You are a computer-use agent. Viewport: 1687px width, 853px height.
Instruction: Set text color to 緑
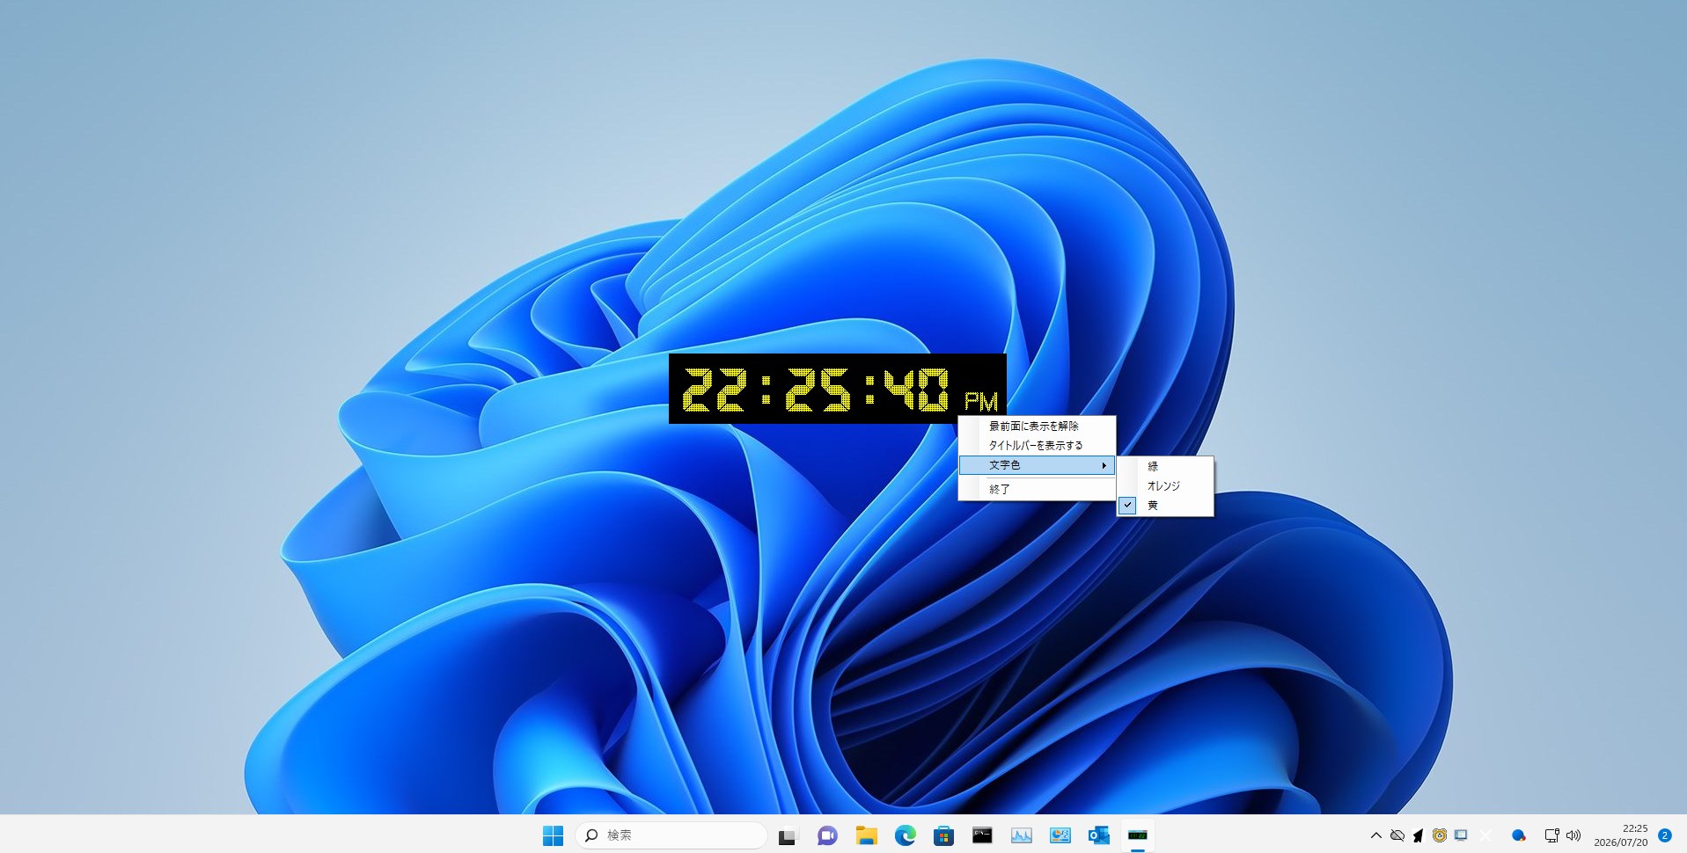point(1165,466)
